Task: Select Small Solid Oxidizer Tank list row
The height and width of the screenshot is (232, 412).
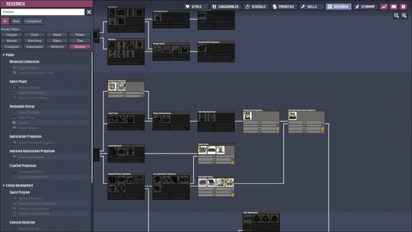Action: 50,73
